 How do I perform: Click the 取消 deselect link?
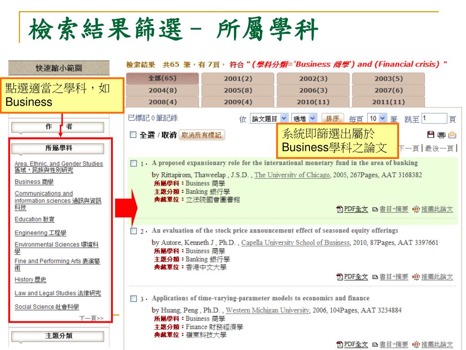coord(169,135)
